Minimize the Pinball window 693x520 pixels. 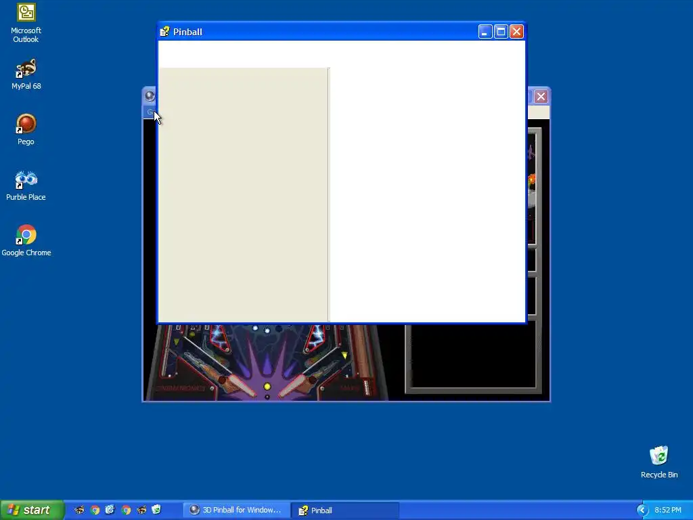click(485, 31)
